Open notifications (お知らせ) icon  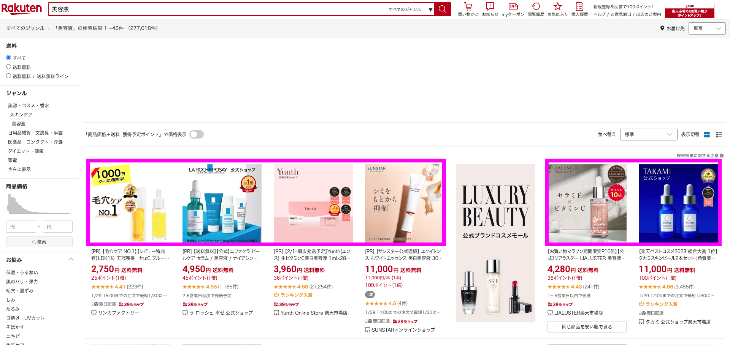pyautogui.click(x=490, y=7)
